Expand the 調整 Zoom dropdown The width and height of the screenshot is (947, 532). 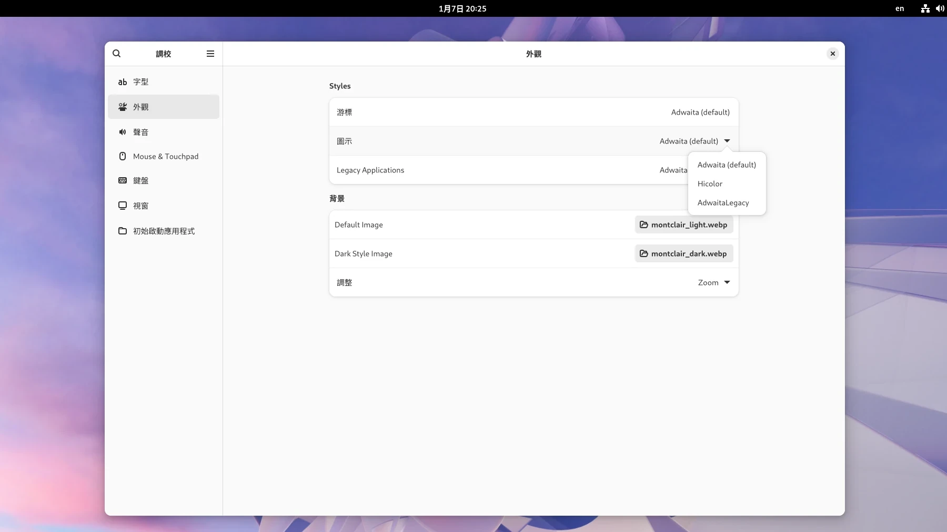[714, 282]
